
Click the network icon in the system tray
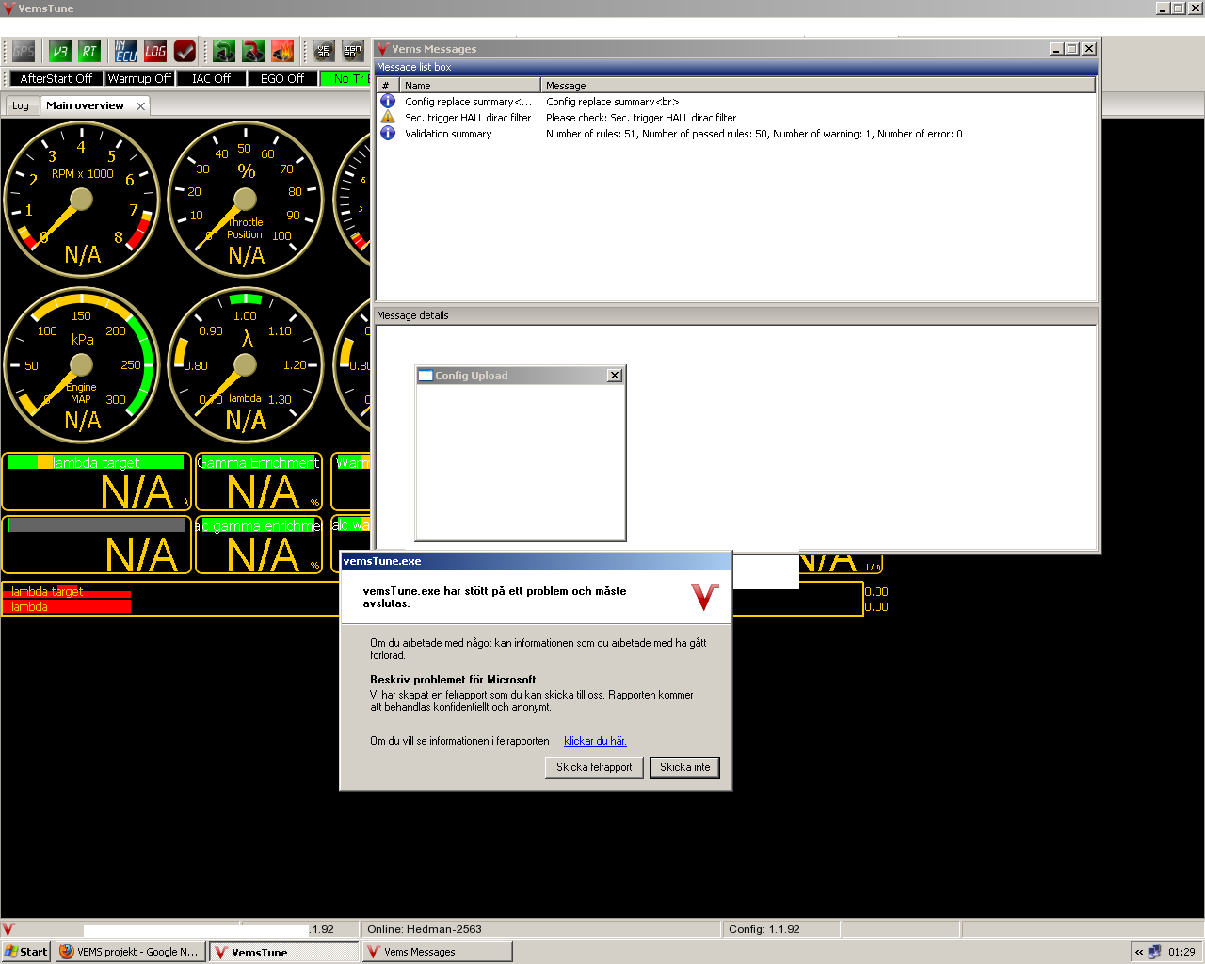[1154, 952]
